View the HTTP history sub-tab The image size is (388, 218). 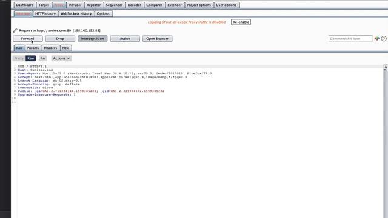(45, 13)
